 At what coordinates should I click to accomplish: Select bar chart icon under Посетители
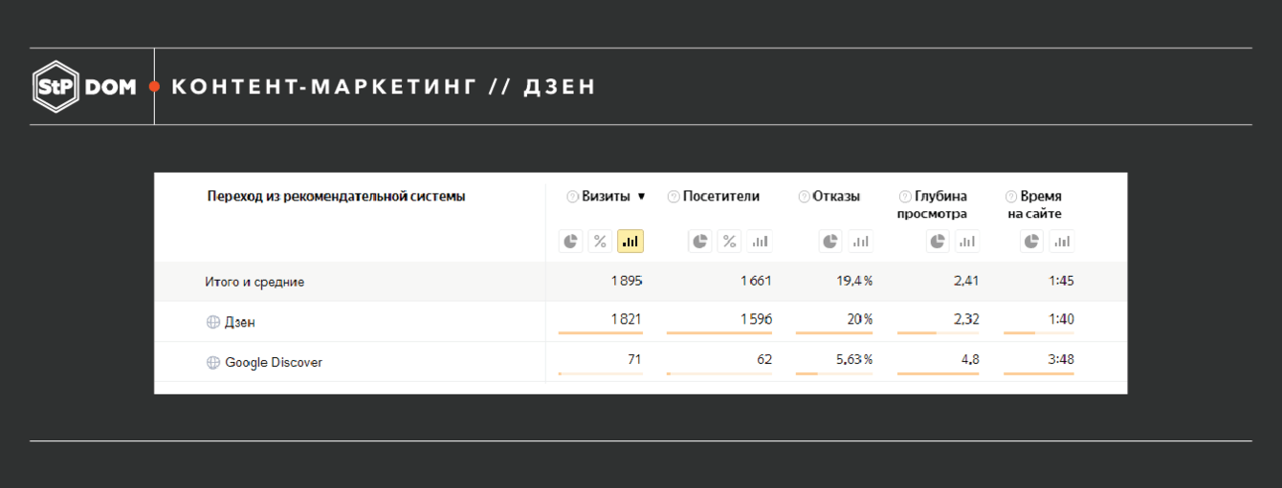click(x=759, y=242)
